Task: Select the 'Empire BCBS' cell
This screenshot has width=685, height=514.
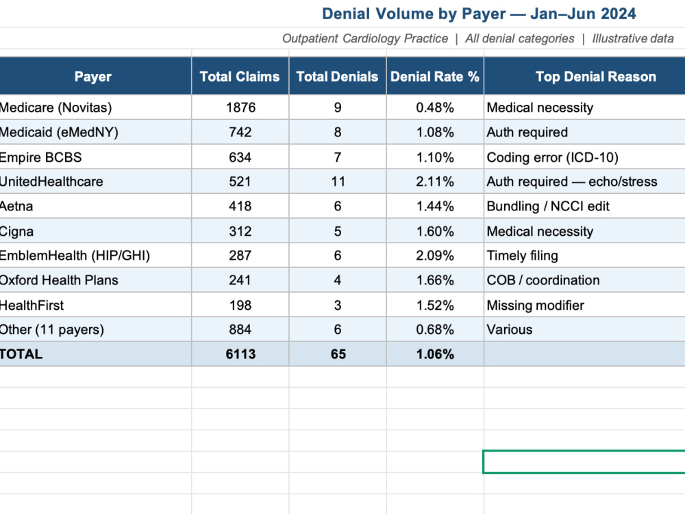Action: [x=95, y=157]
